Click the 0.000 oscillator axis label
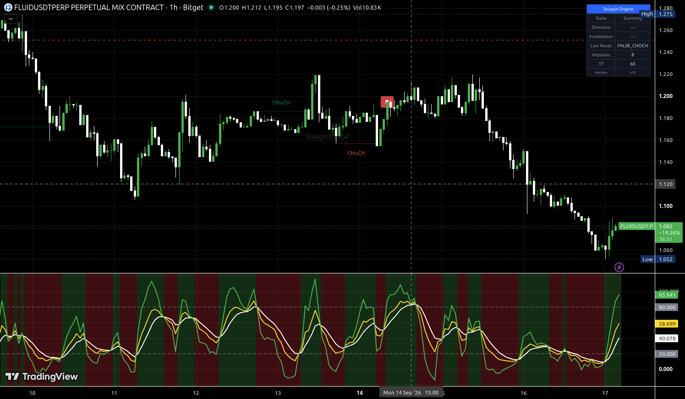 (665, 369)
